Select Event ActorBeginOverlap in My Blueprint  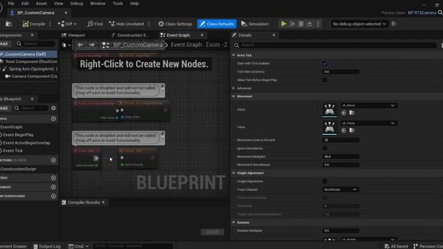tap(26, 143)
